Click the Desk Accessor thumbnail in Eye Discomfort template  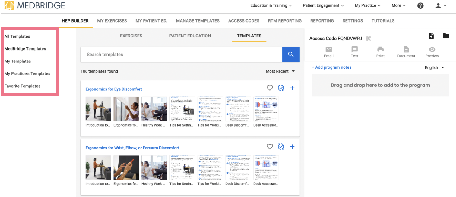[266, 109]
